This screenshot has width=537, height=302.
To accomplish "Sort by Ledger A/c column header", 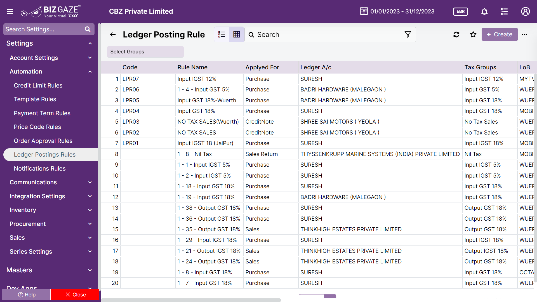I will [315, 67].
